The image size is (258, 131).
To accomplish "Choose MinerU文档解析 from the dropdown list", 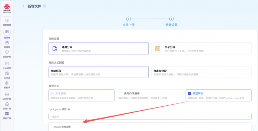I will 63,127.
